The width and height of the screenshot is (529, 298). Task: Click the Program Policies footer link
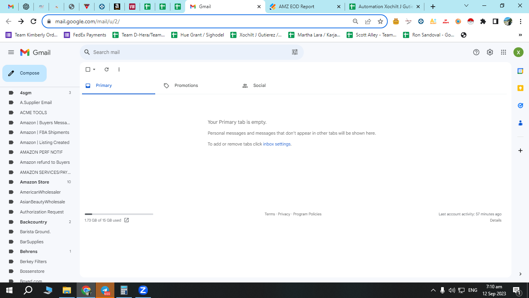[x=307, y=214]
